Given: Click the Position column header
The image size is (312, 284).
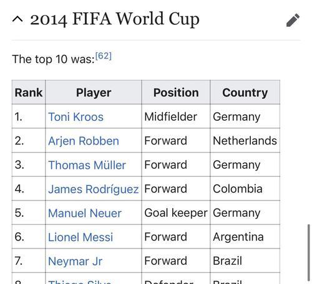Looking at the screenshot, I should (176, 92).
